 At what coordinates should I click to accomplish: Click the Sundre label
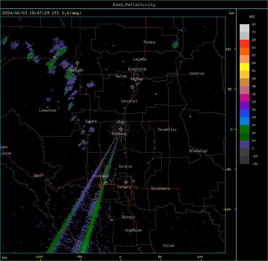(x=91, y=121)
